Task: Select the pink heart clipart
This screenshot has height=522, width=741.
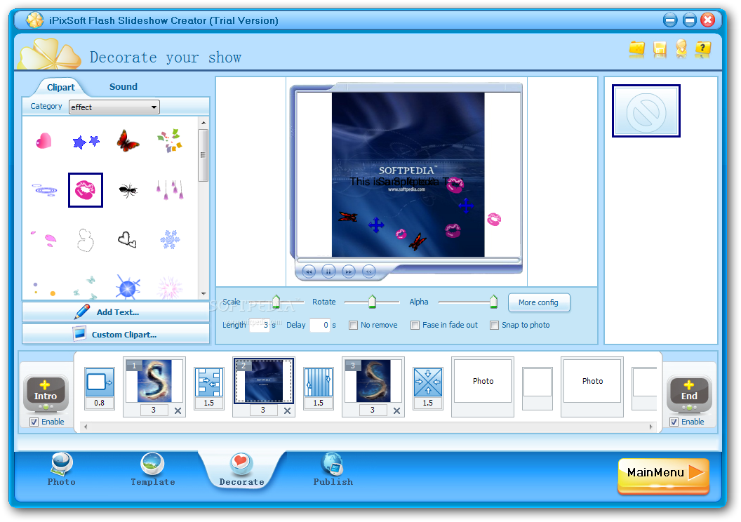Action: pyautogui.click(x=44, y=141)
